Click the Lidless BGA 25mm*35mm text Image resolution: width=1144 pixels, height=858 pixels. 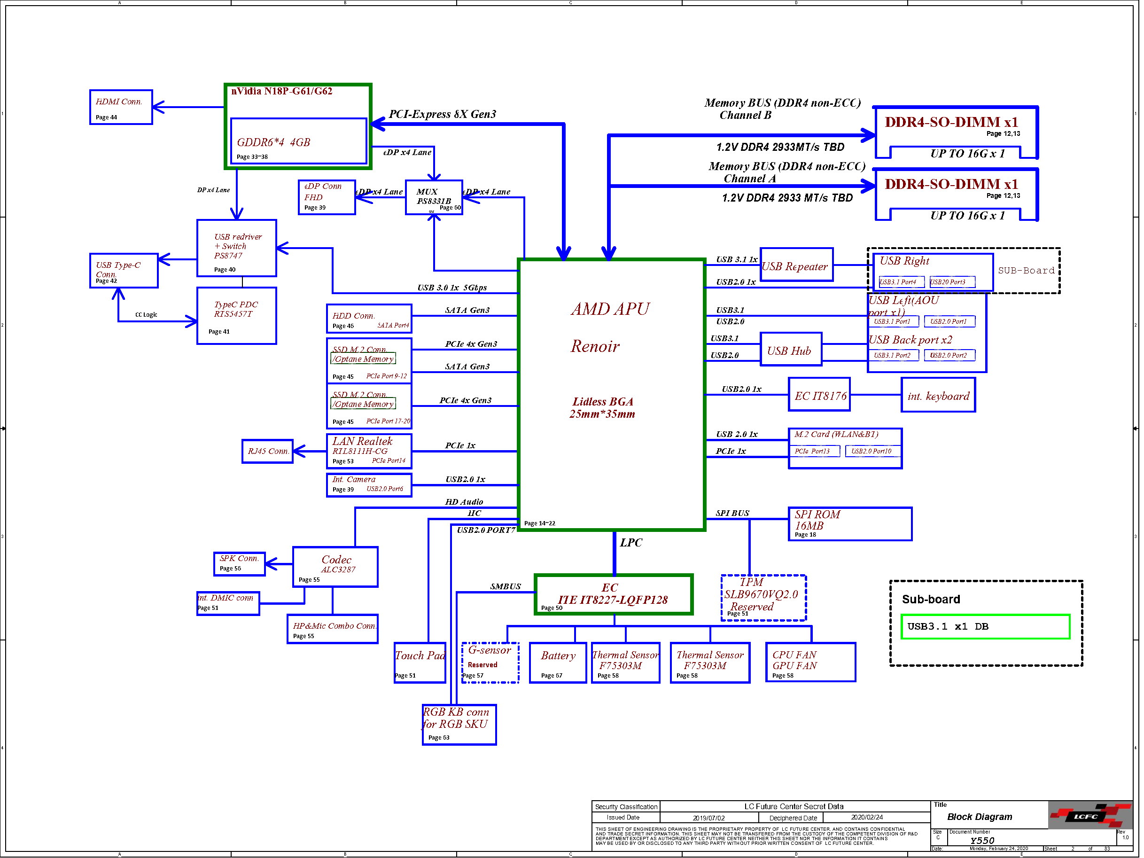[x=602, y=408]
